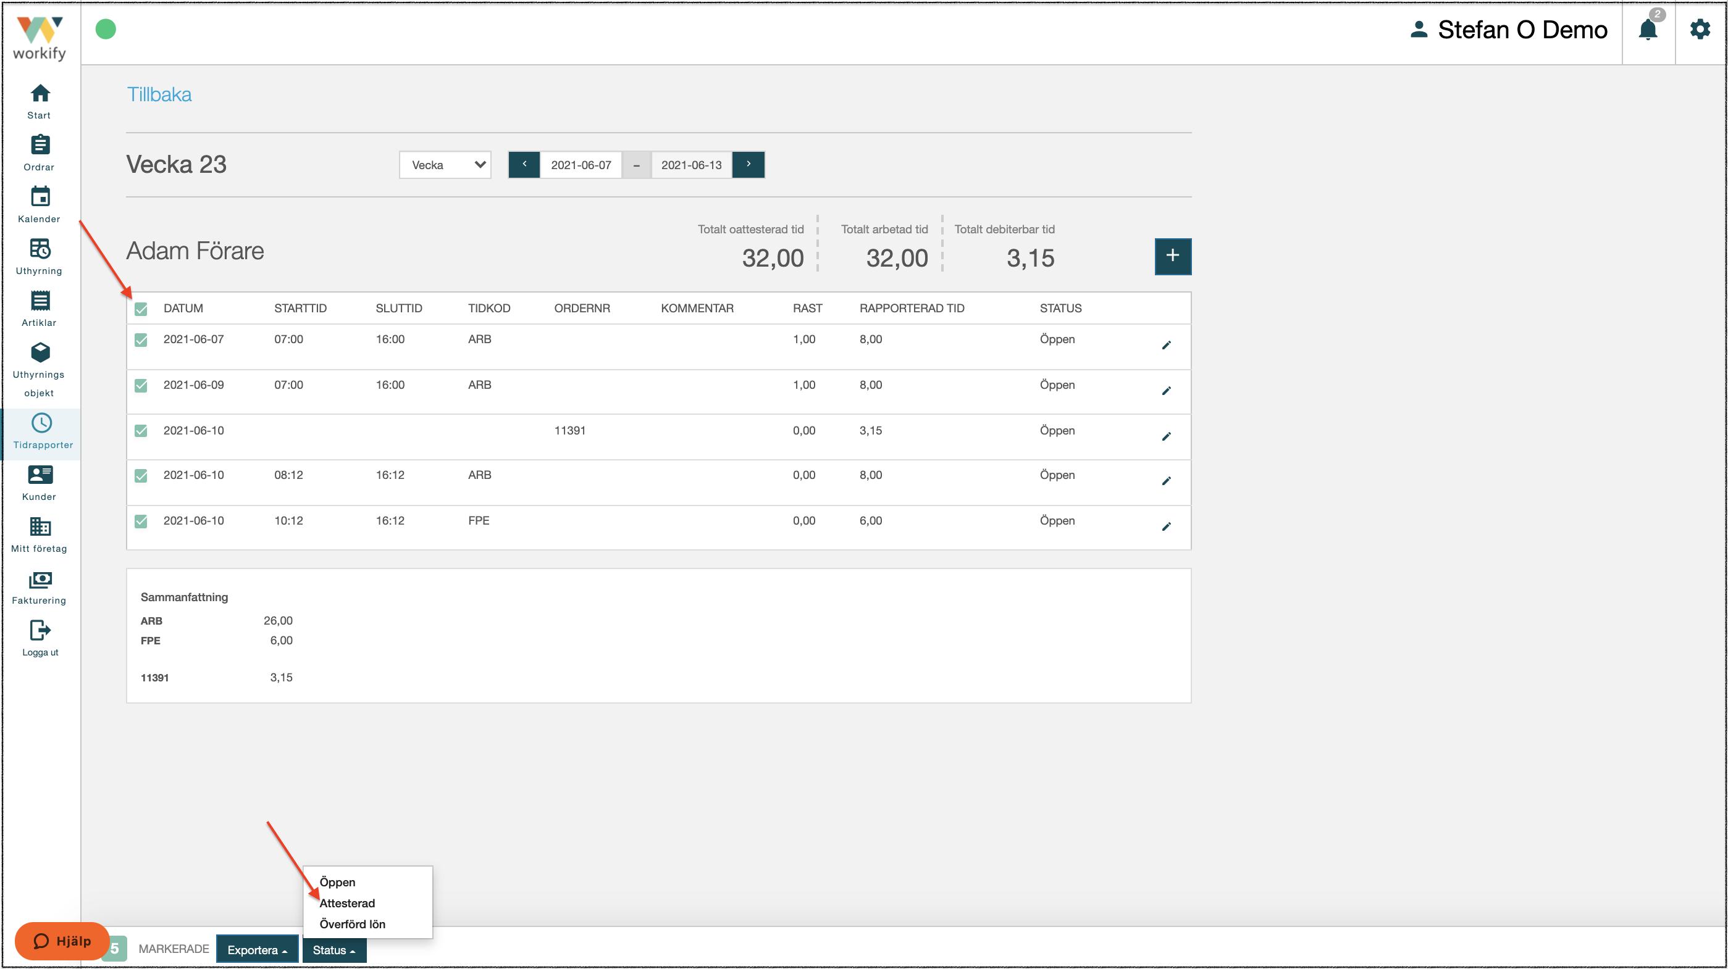Screen dimensions: 1728x969
Task: Open settings gear icon
Action: (x=1699, y=30)
